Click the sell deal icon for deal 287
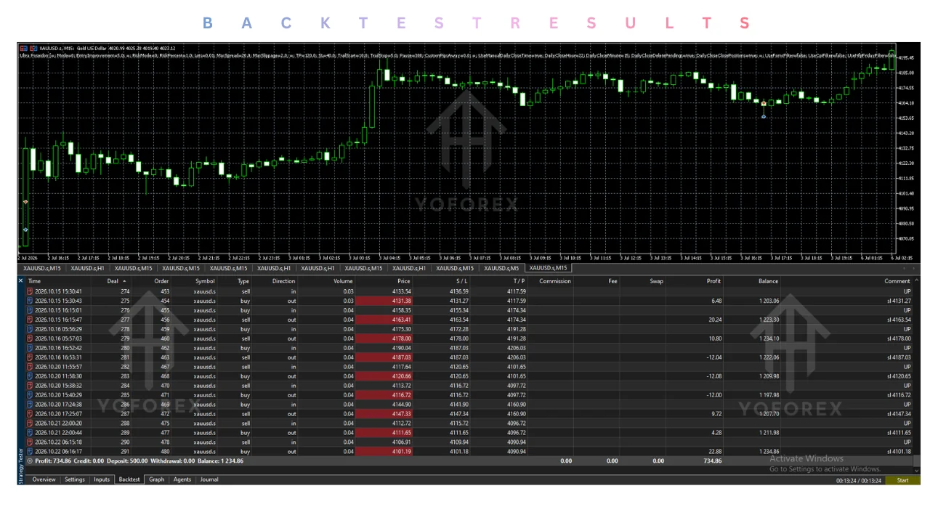This screenshot has height=523, width=930. [30, 414]
